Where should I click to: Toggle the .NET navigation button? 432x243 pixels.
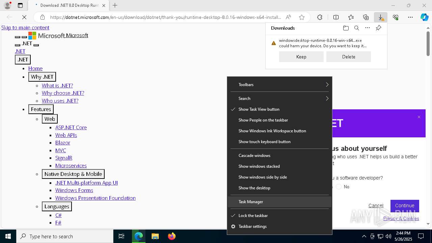(23, 60)
